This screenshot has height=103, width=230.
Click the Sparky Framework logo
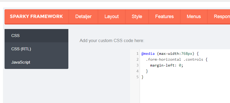36,17
